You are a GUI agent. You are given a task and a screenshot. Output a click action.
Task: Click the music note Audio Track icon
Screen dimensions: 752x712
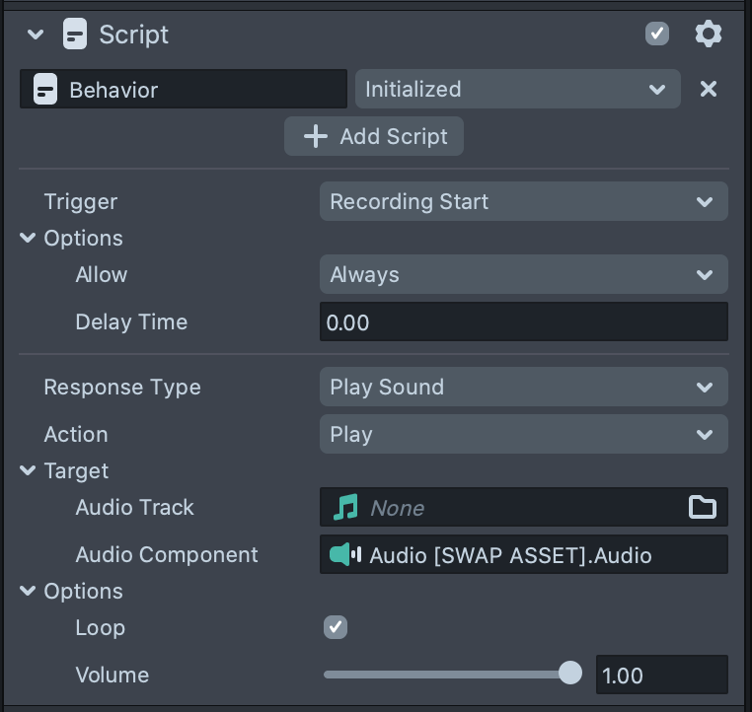pyautogui.click(x=345, y=508)
